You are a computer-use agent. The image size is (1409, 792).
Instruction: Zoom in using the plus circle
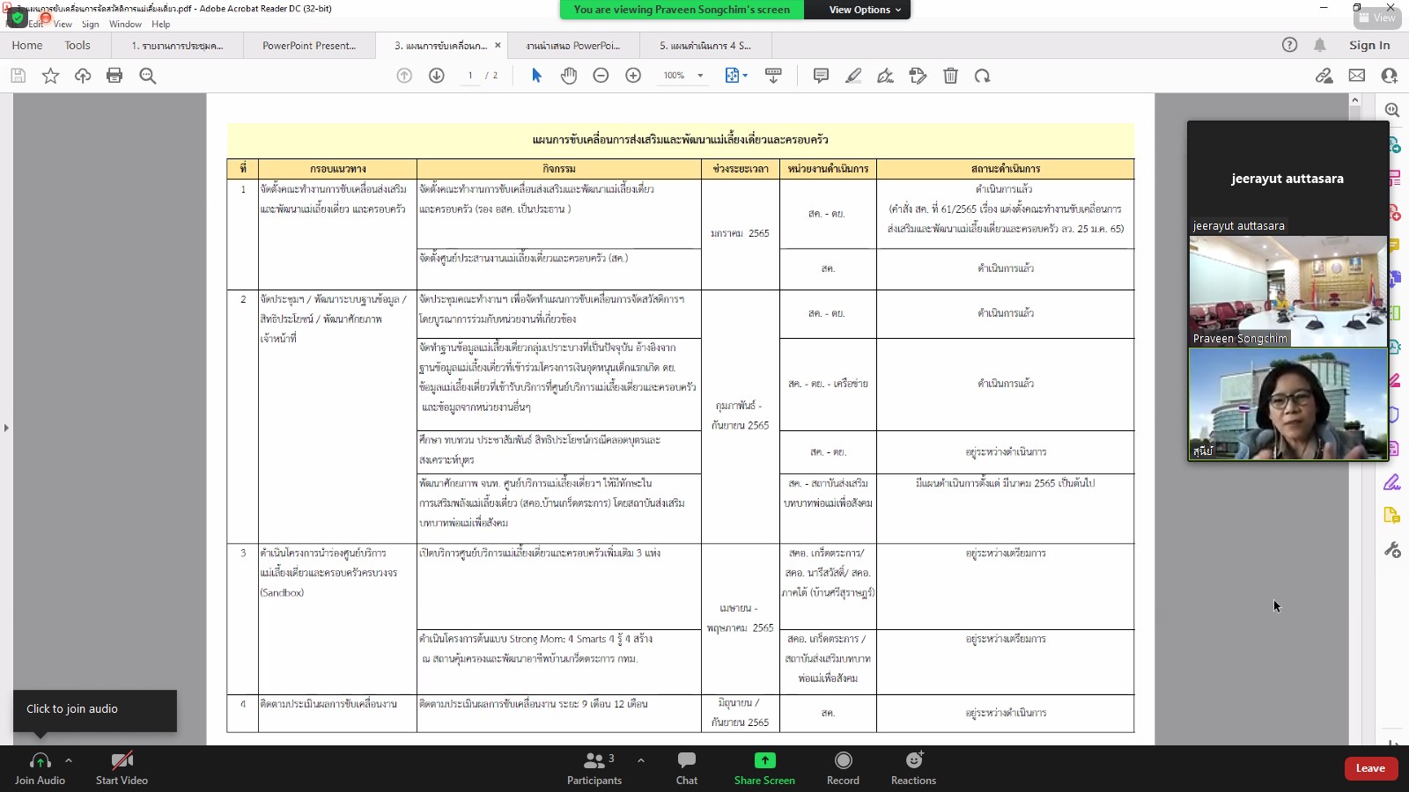coord(633,76)
